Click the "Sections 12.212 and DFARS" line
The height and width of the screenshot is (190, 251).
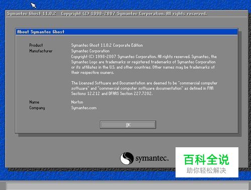[x=112, y=93]
